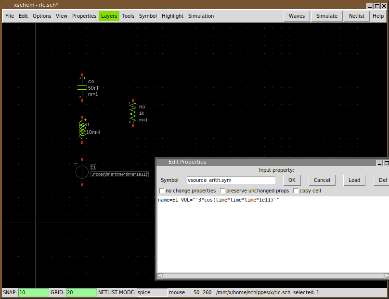
Task: Select the resistor R0 symbol
Action: tap(133, 113)
